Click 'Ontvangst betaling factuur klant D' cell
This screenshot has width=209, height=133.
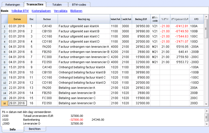coord(84,83)
